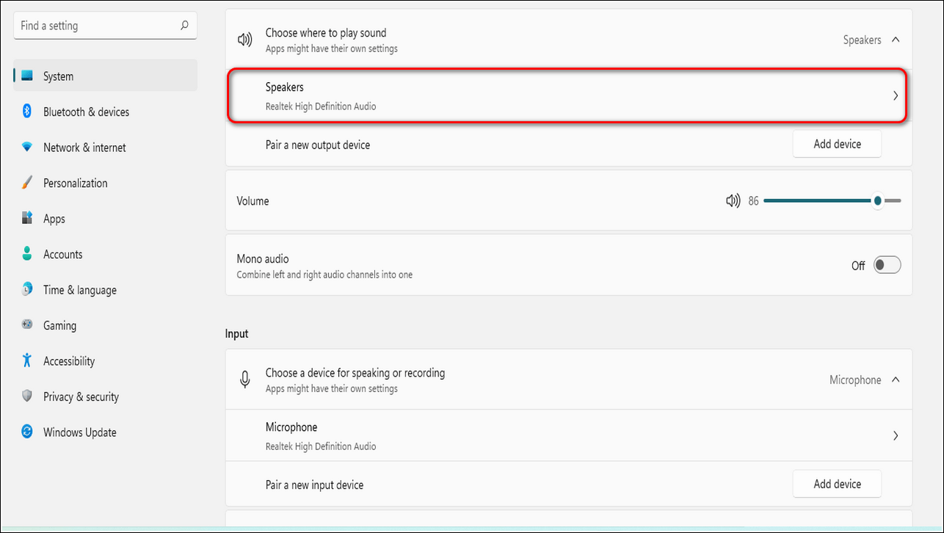The width and height of the screenshot is (944, 533).
Task: Collapse the input Microphone section chevron
Action: [896, 380]
